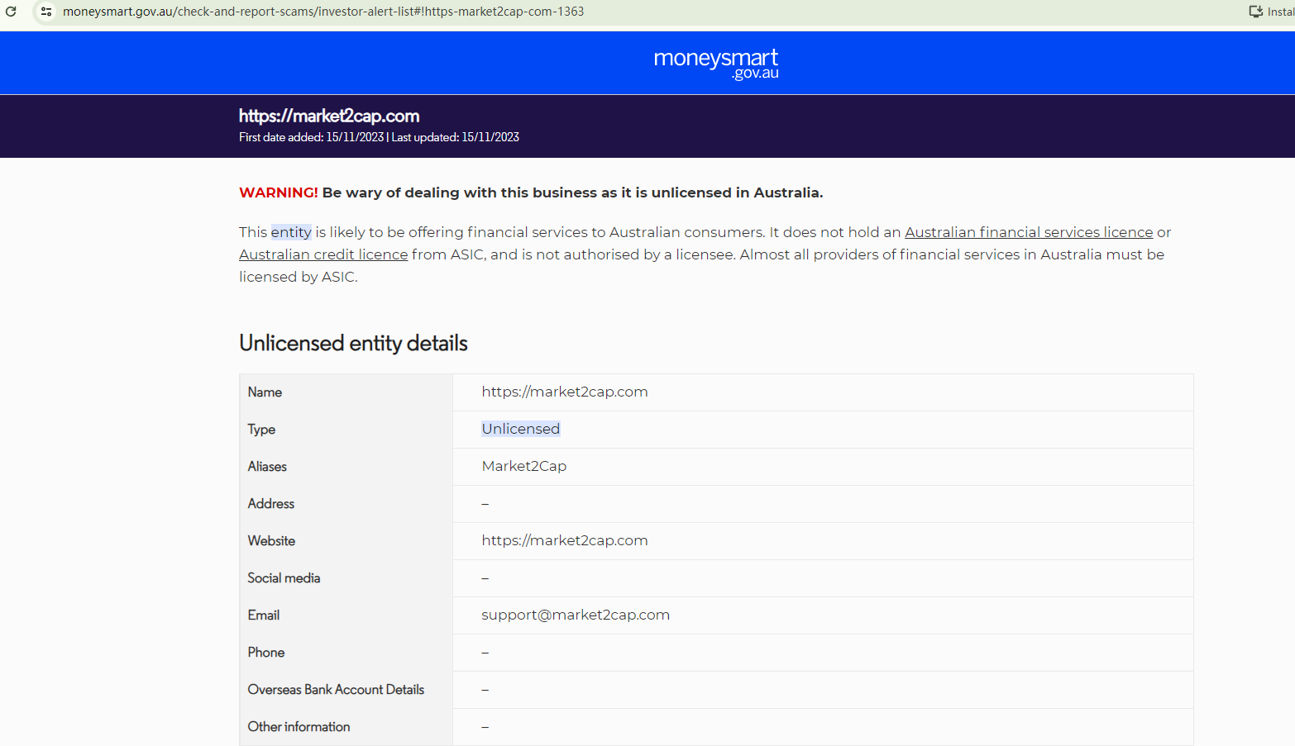Click the https://market2cap.com page heading
Viewport: 1295px width, 746px height.
point(329,116)
